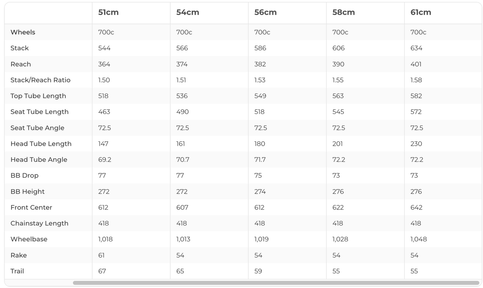Image resolution: width=483 pixels, height=288 pixels.
Task: Select the Chainstay Length row label
Action: [x=39, y=223]
